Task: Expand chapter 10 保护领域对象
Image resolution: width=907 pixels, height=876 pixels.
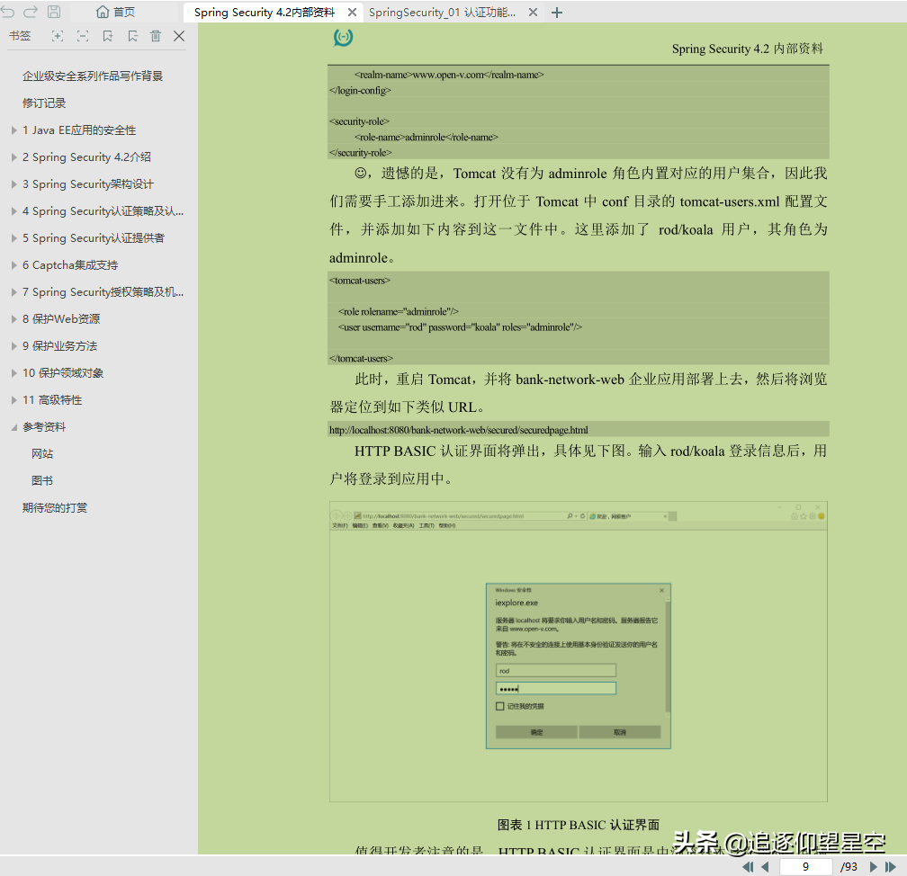Action: pos(13,373)
